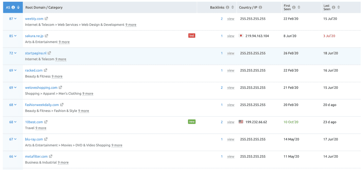This screenshot has width=362, height=170.
Task: Sort by First Seen column arrows
Action: [299, 7]
